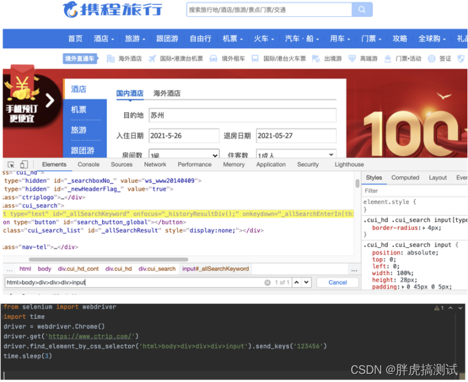Go to previous search result arrow
The height and width of the screenshot is (382, 468).
click(x=296, y=282)
